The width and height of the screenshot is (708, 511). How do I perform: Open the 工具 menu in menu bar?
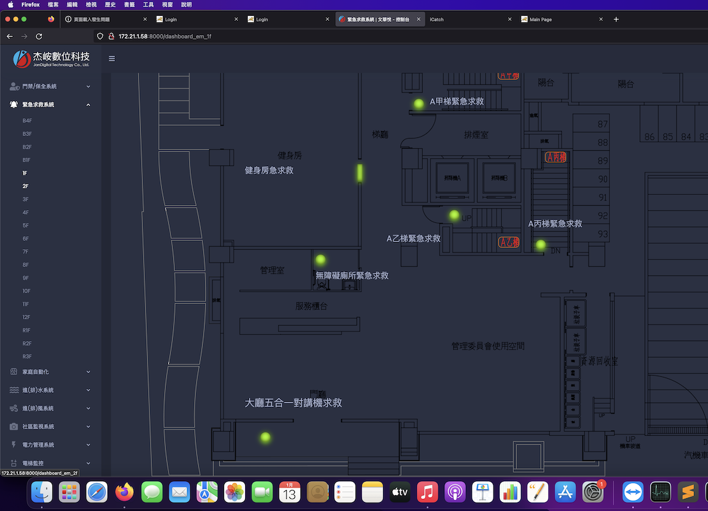(x=148, y=4)
